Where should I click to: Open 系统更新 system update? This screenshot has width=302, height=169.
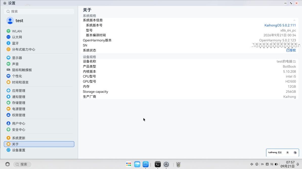click(39, 138)
